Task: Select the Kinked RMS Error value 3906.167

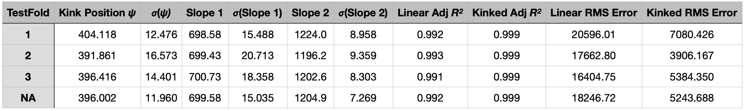Action: pos(692,55)
